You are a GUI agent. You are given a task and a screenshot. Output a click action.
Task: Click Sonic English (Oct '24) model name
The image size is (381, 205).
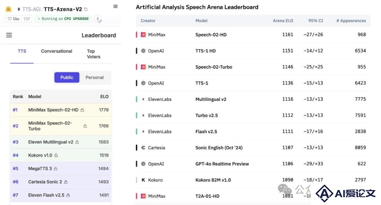pyautogui.click(x=219, y=148)
